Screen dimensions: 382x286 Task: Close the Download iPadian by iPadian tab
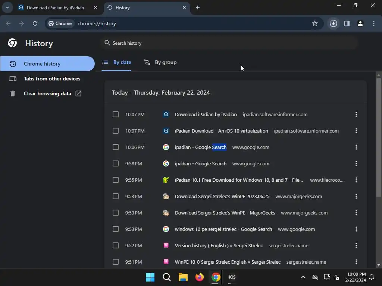[x=95, y=7]
